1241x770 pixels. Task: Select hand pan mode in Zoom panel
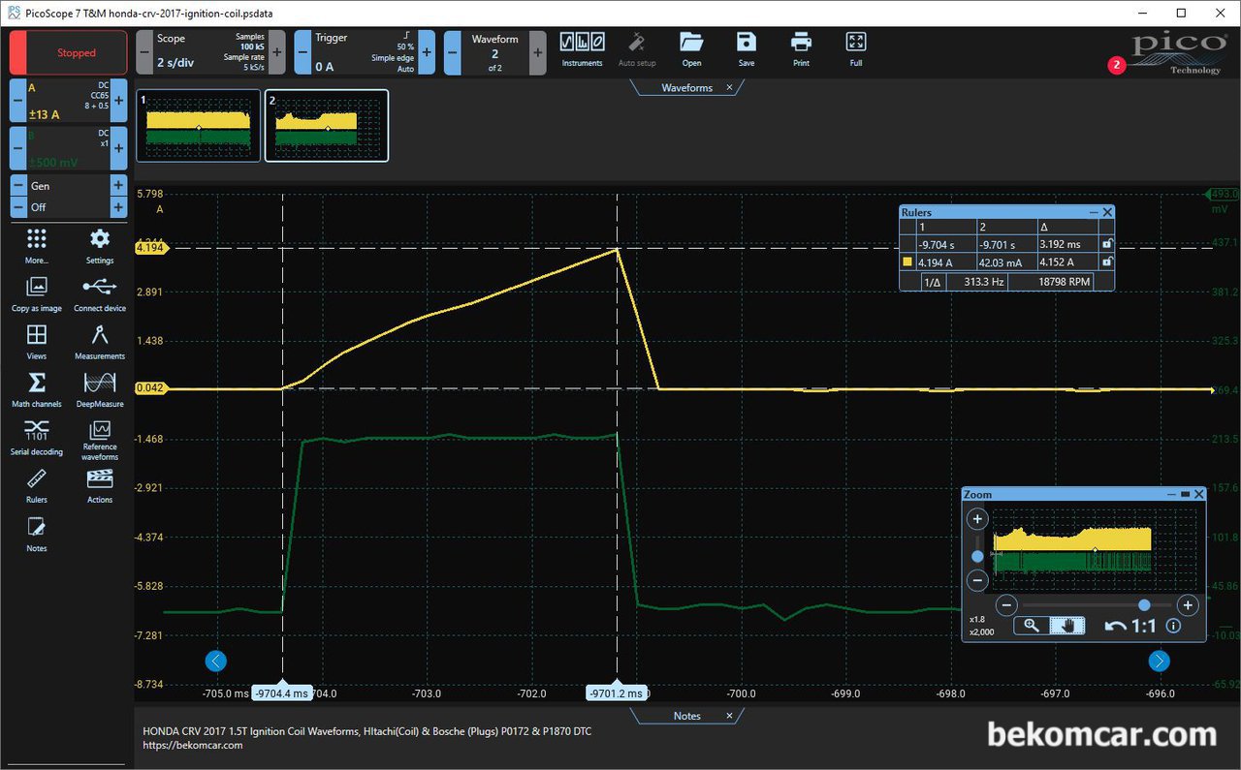(x=1066, y=626)
